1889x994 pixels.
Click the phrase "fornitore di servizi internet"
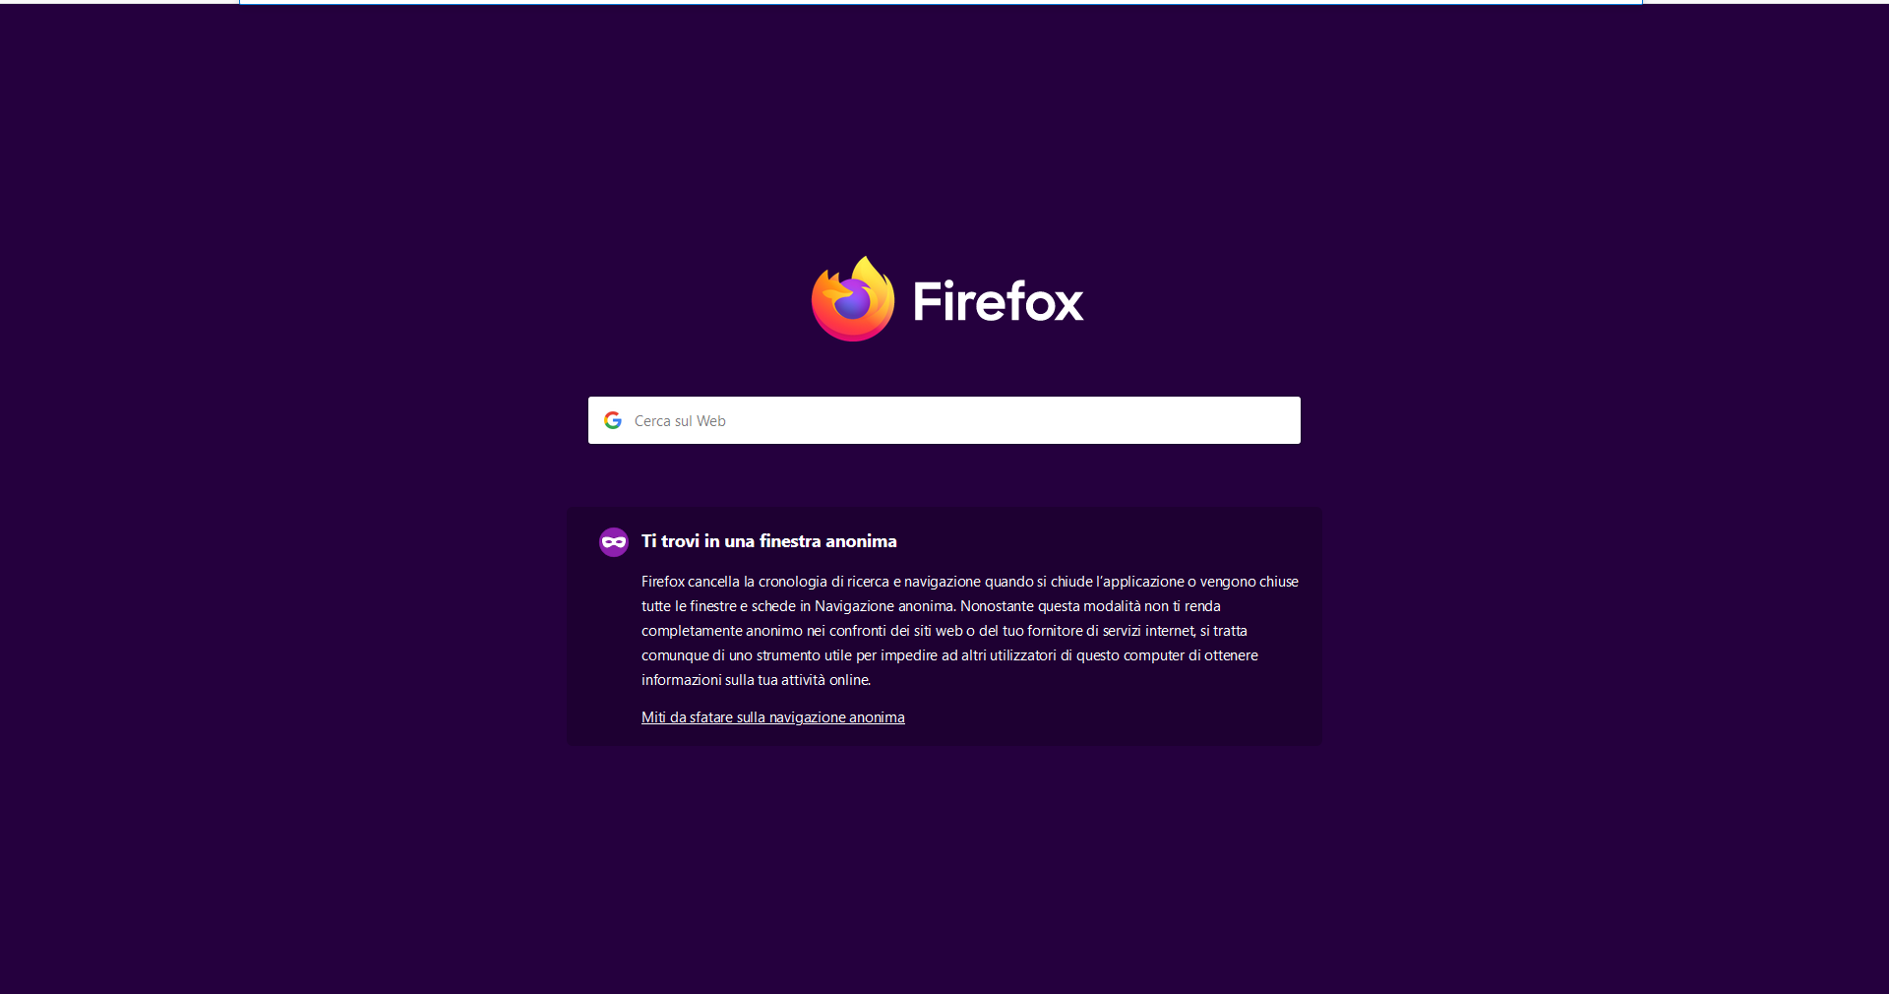point(1112,631)
